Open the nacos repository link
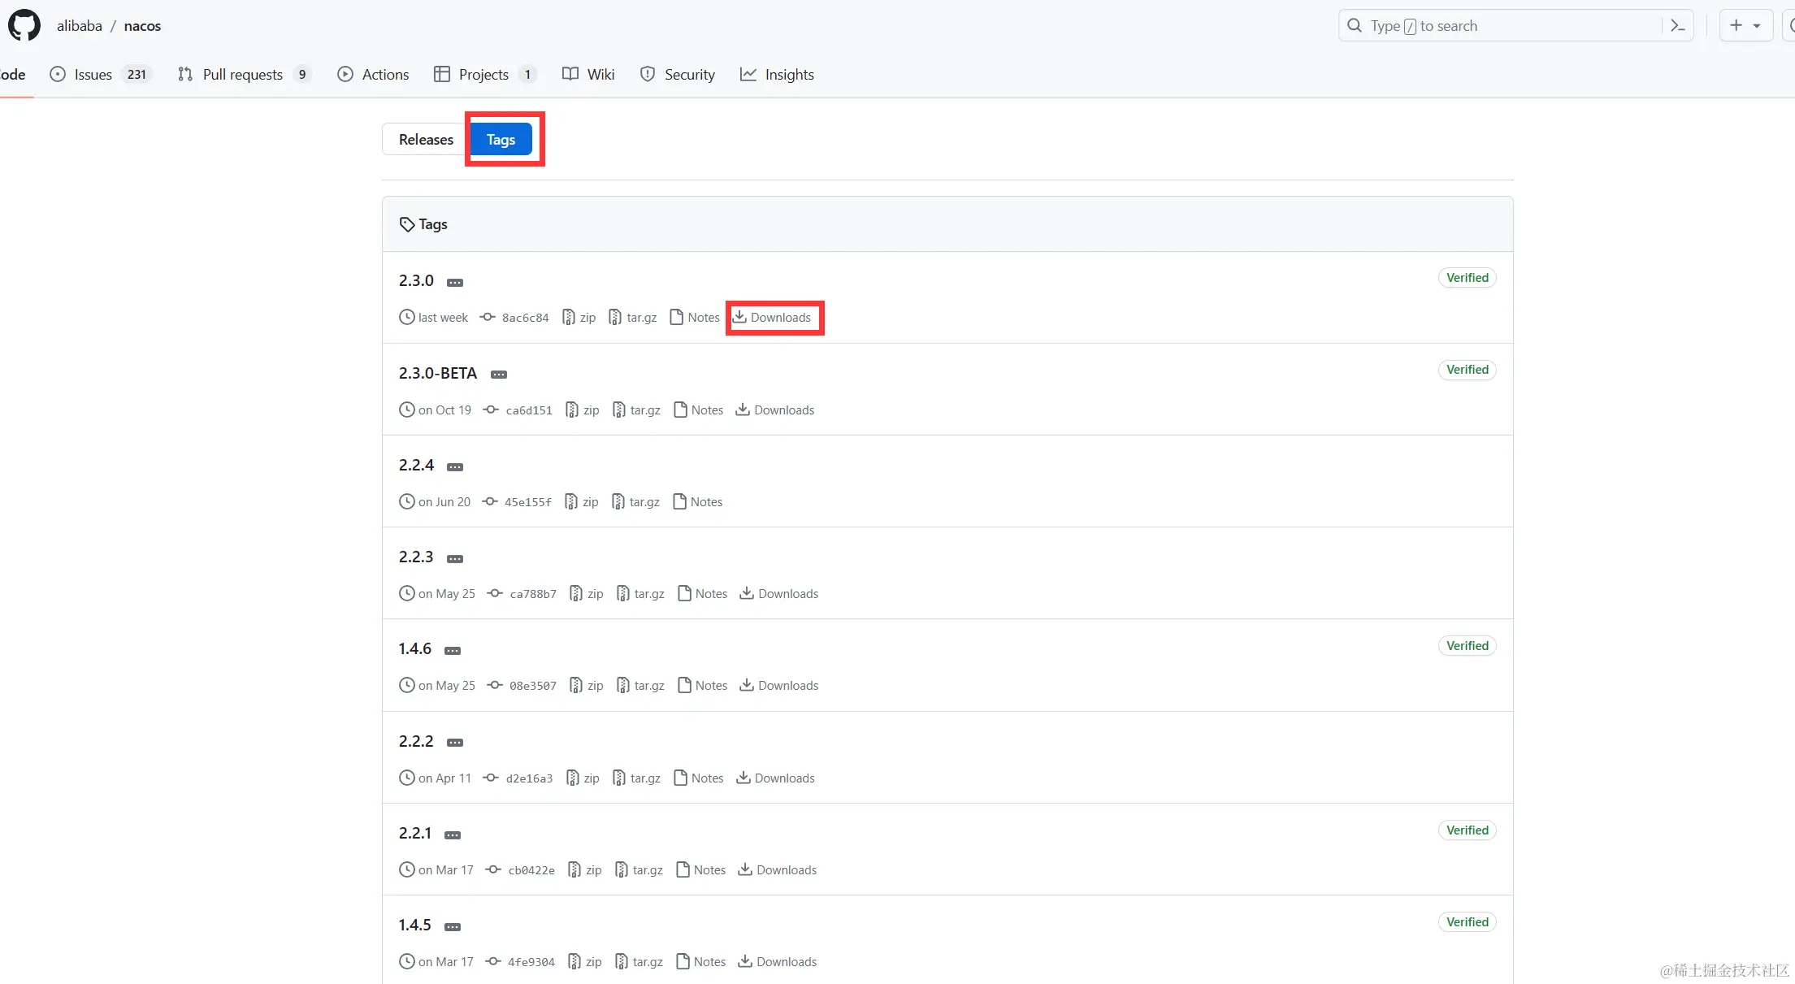 coord(142,26)
